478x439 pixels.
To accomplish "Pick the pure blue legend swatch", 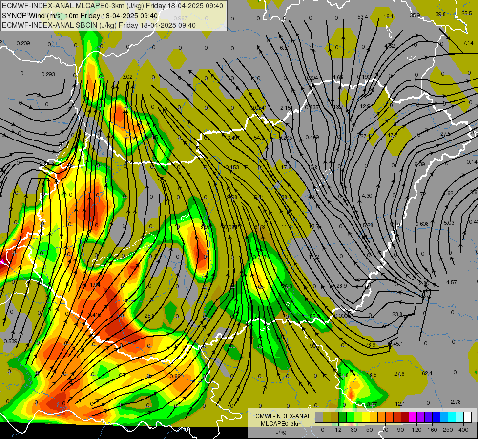I will [x=436, y=417].
